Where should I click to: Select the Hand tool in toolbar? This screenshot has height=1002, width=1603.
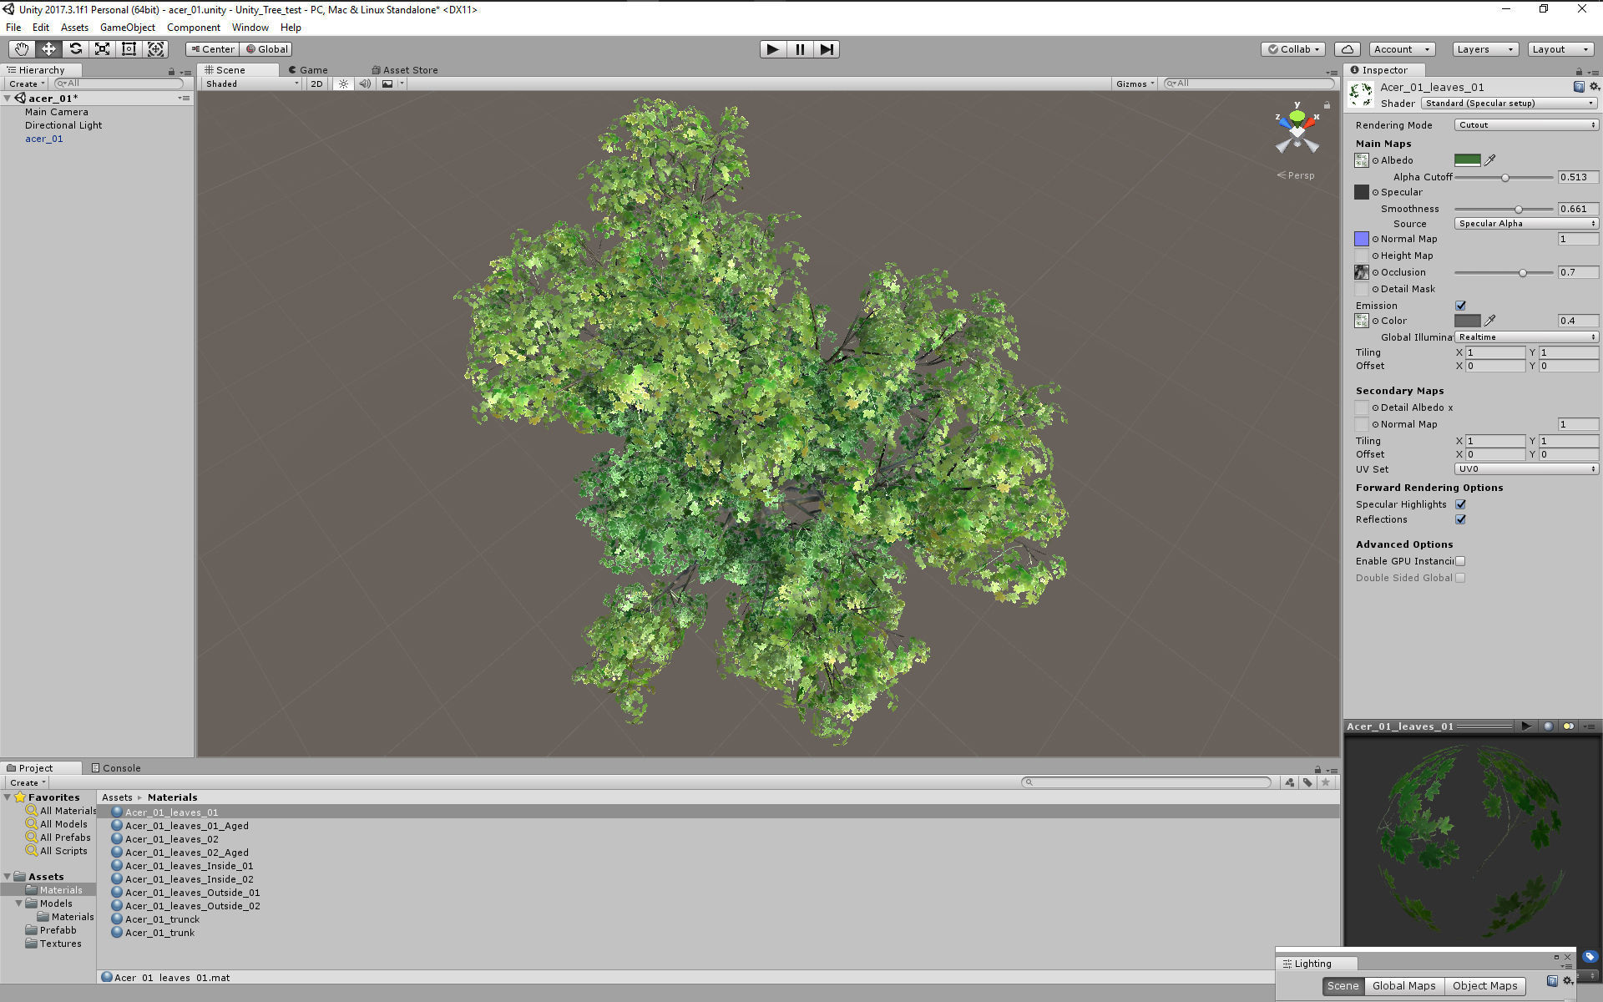tap(22, 49)
